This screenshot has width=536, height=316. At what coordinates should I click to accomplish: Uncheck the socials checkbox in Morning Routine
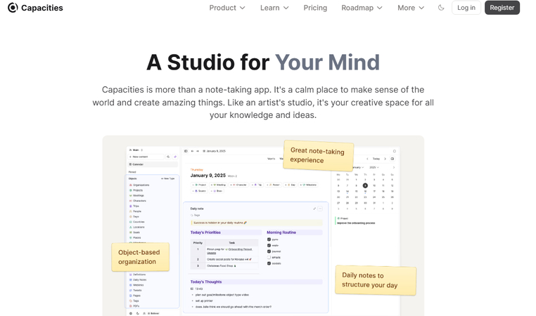click(x=269, y=263)
